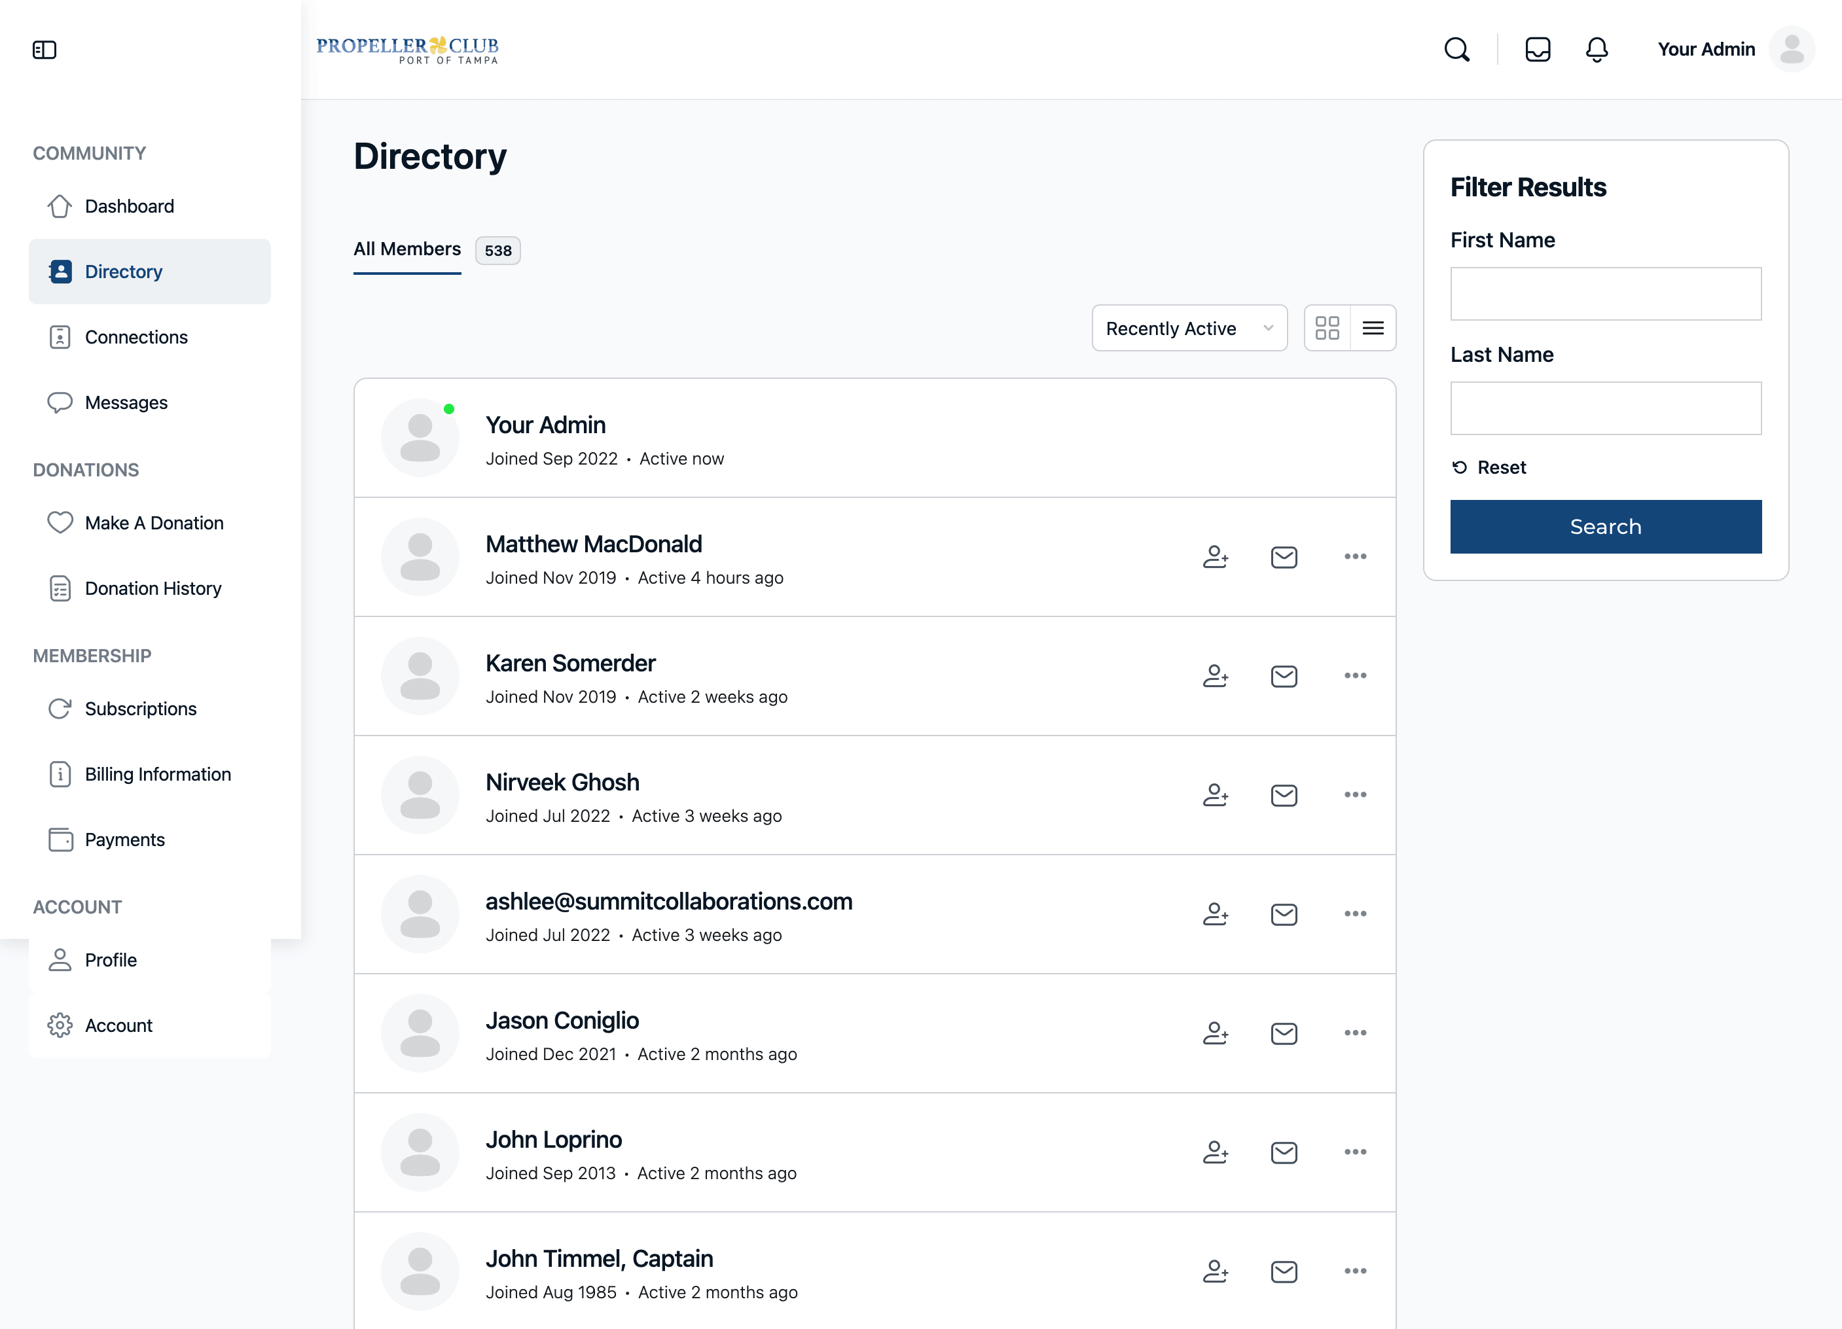1842x1329 pixels.
Task: Click the Search button in Filter Results
Action: [x=1605, y=526]
